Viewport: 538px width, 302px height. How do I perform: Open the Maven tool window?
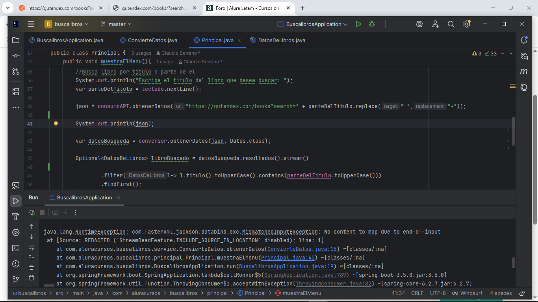coord(524,72)
